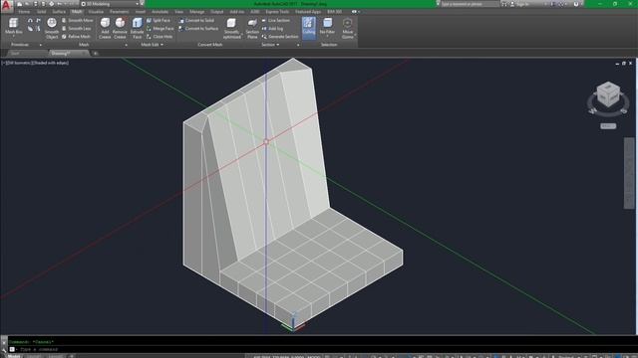Click the ViewCube in the viewport
Viewport: 638px width, 358px height.
(x=608, y=94)
